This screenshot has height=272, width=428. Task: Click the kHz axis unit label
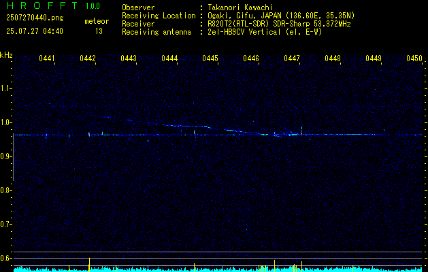pos(6,55)
